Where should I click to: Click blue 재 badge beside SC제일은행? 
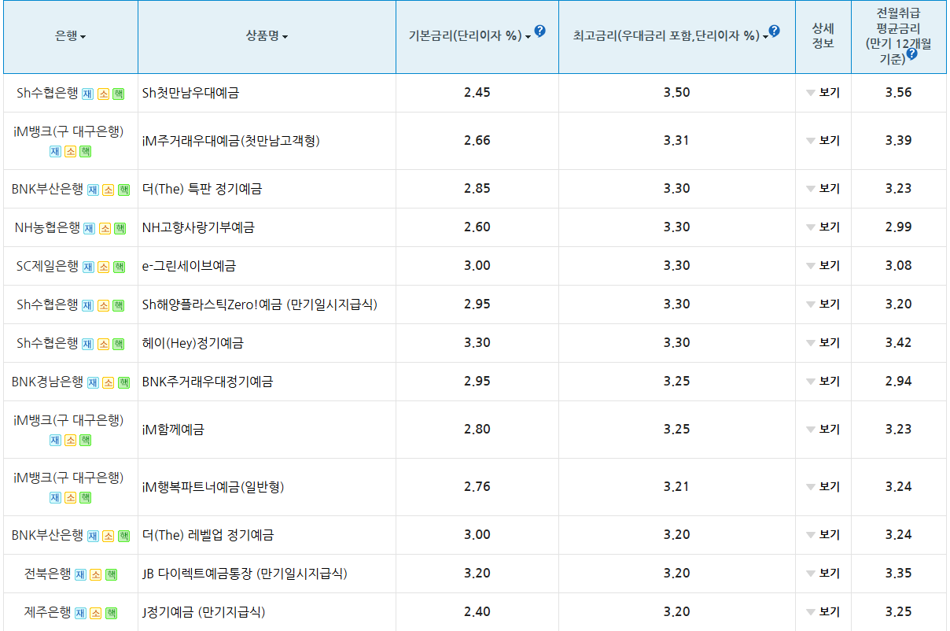coord(88,267)
